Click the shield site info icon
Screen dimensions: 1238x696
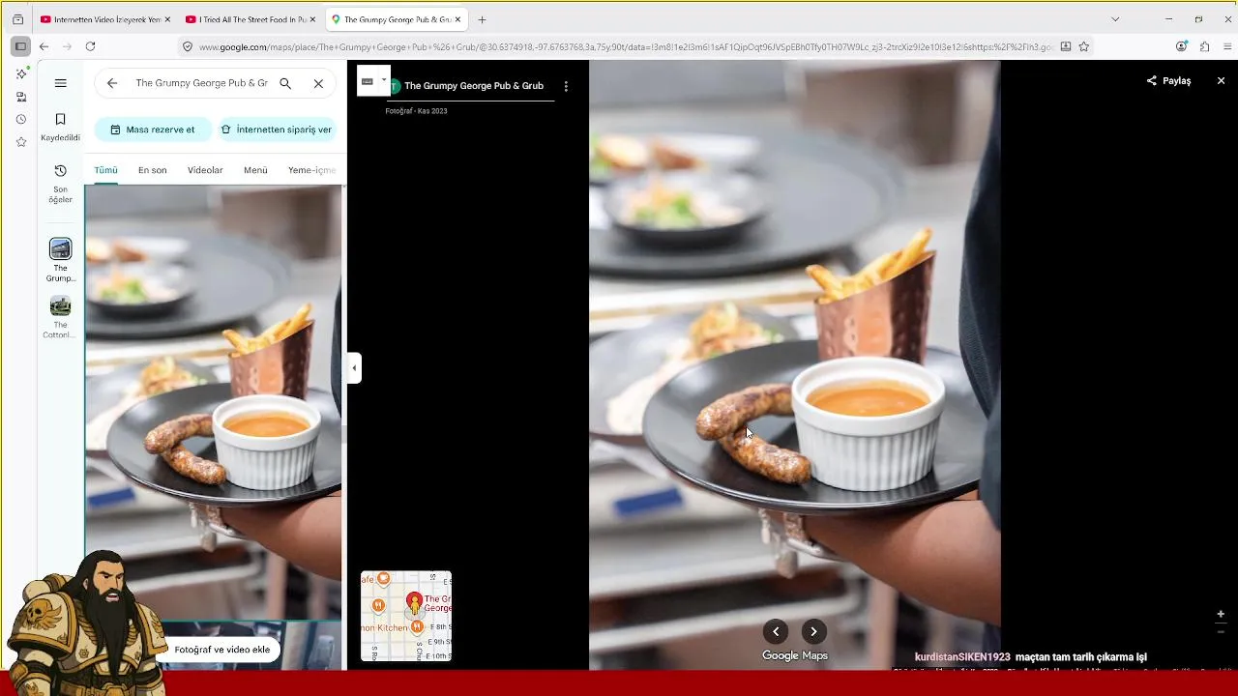click(x=188, y=46)
